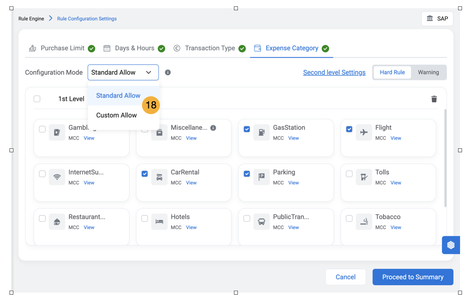Open the Transaction Type tab
The width and height of the screenshot is (468, 305).
click(x=210, y=48)
